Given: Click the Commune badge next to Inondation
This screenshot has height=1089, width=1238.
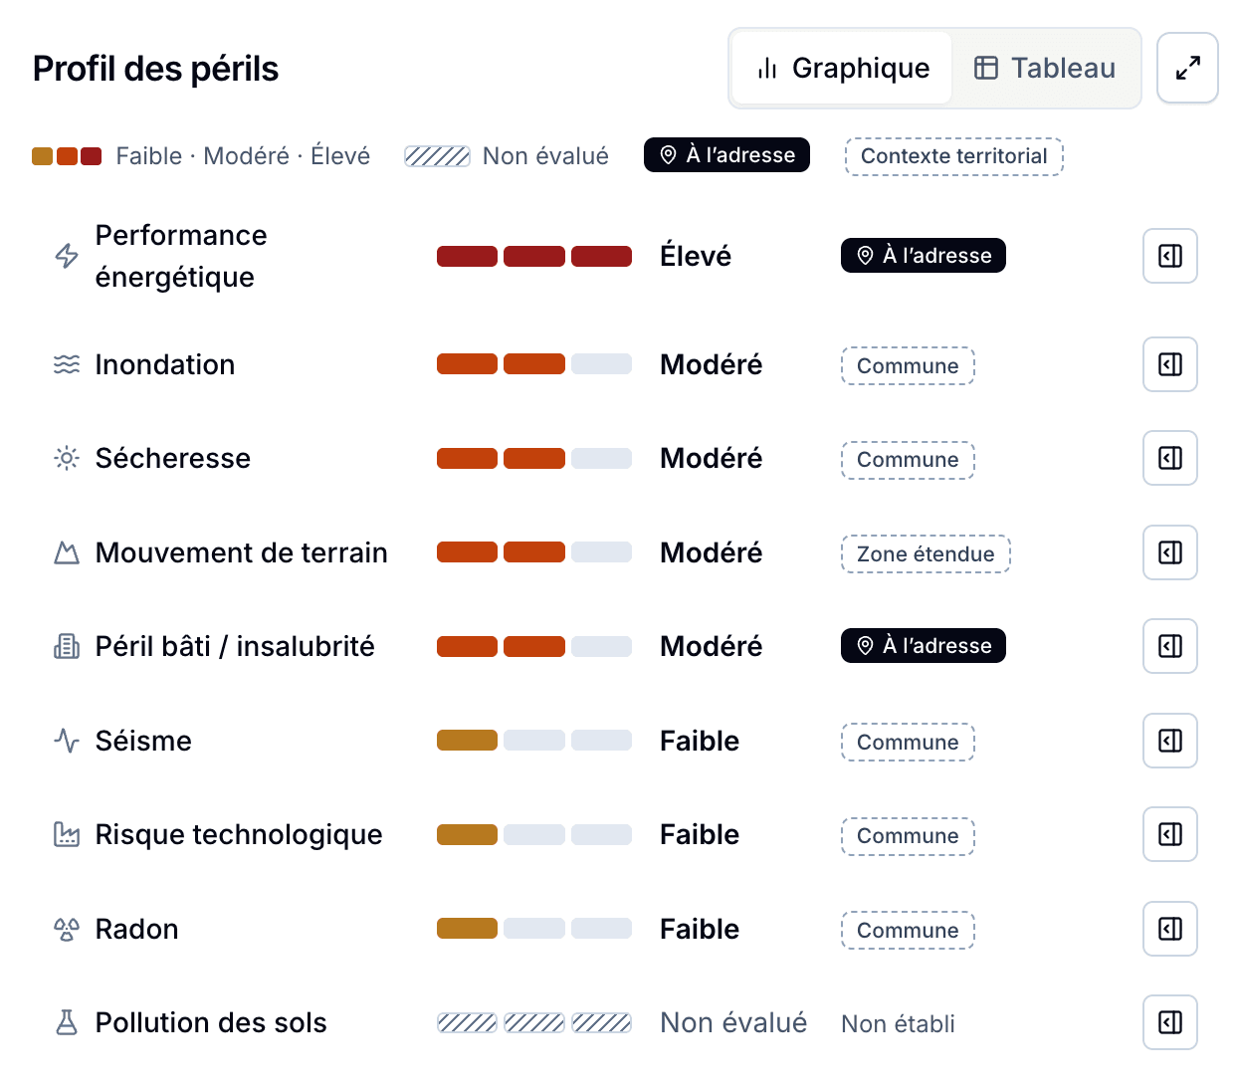Looking at the screenshot, I should pos(908,365).
